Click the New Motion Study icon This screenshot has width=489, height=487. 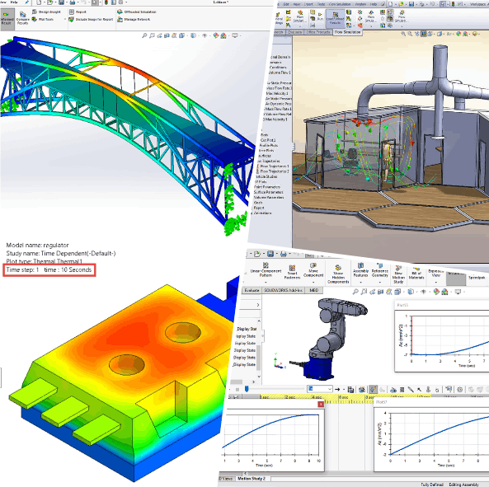(x=398, y=274)
